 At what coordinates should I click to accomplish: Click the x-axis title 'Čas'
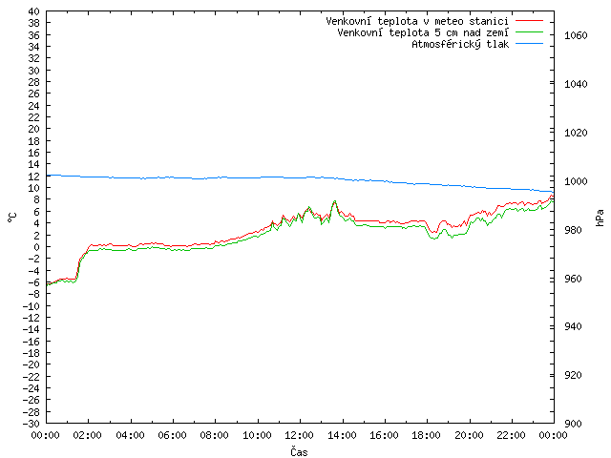299,451
